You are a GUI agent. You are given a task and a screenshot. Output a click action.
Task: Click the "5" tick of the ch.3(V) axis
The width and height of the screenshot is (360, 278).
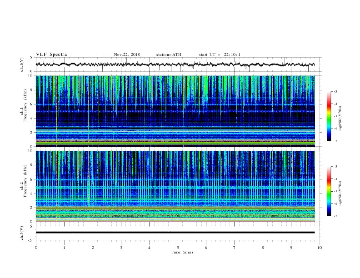(32, 226)
